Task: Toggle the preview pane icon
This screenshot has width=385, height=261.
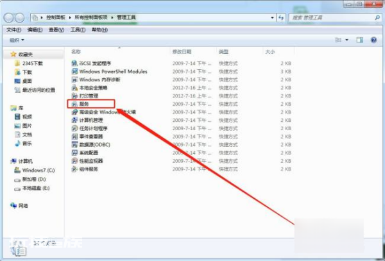Action: [360, 40]
